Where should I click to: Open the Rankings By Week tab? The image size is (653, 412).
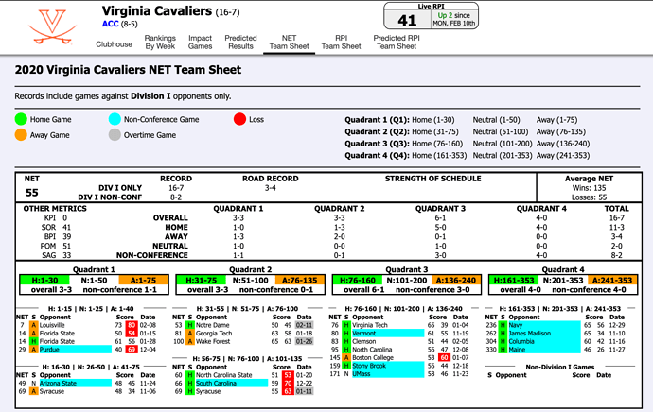[160, 42]
